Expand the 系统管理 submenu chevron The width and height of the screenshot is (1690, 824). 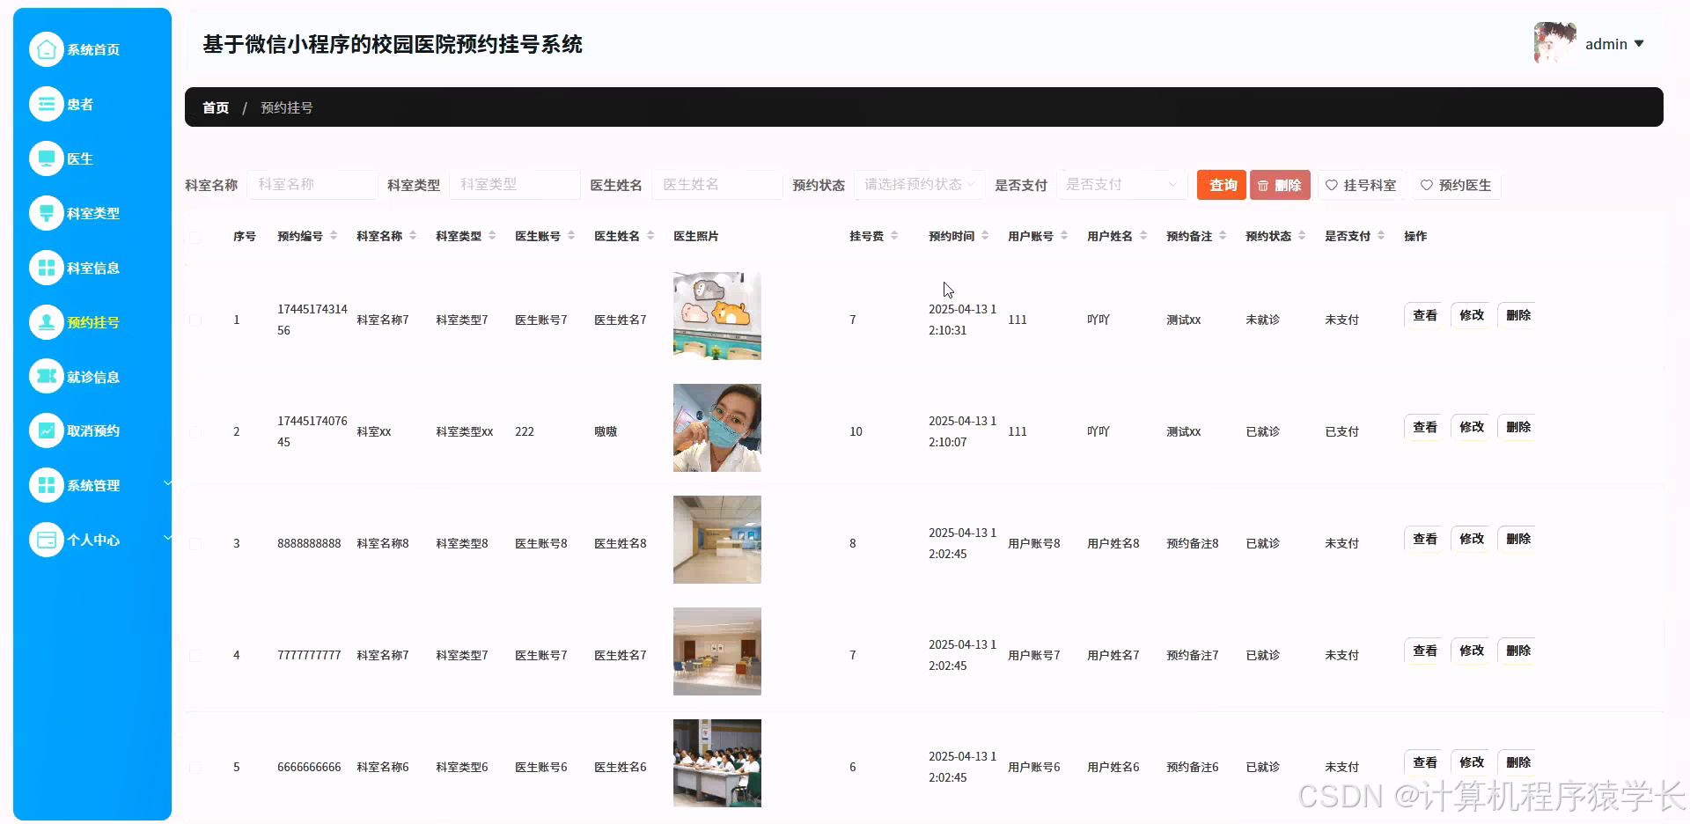167,483
